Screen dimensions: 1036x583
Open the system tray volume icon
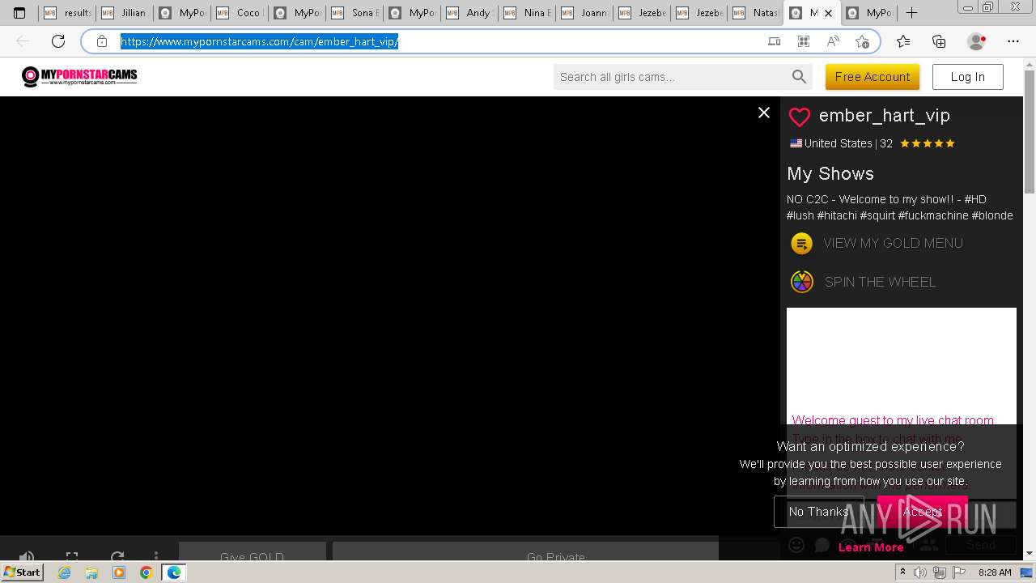920,572
